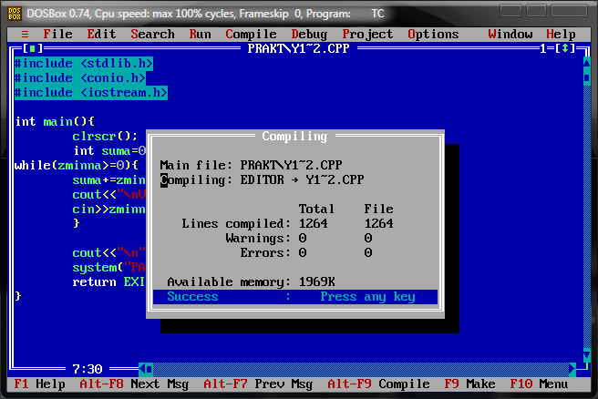
Task: Open the Run menu
Action: pyautogui.click(x=200, y=35)
